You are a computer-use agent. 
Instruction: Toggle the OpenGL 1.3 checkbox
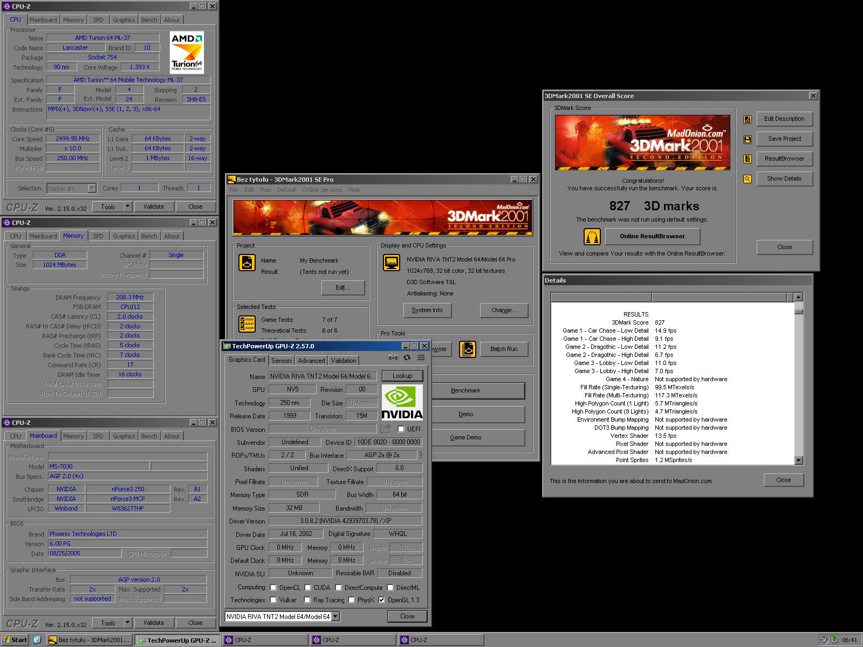coord(381,600)
